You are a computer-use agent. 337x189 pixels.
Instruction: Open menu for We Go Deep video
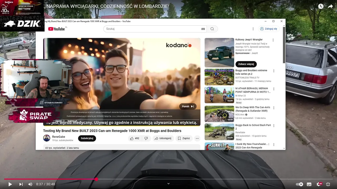274,108
